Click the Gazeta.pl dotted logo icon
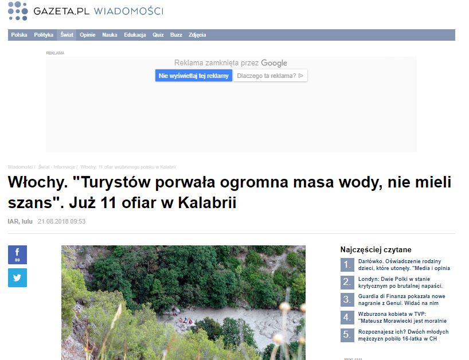The width and height of the screenshot is (469, 360). (x=18, y=11)
